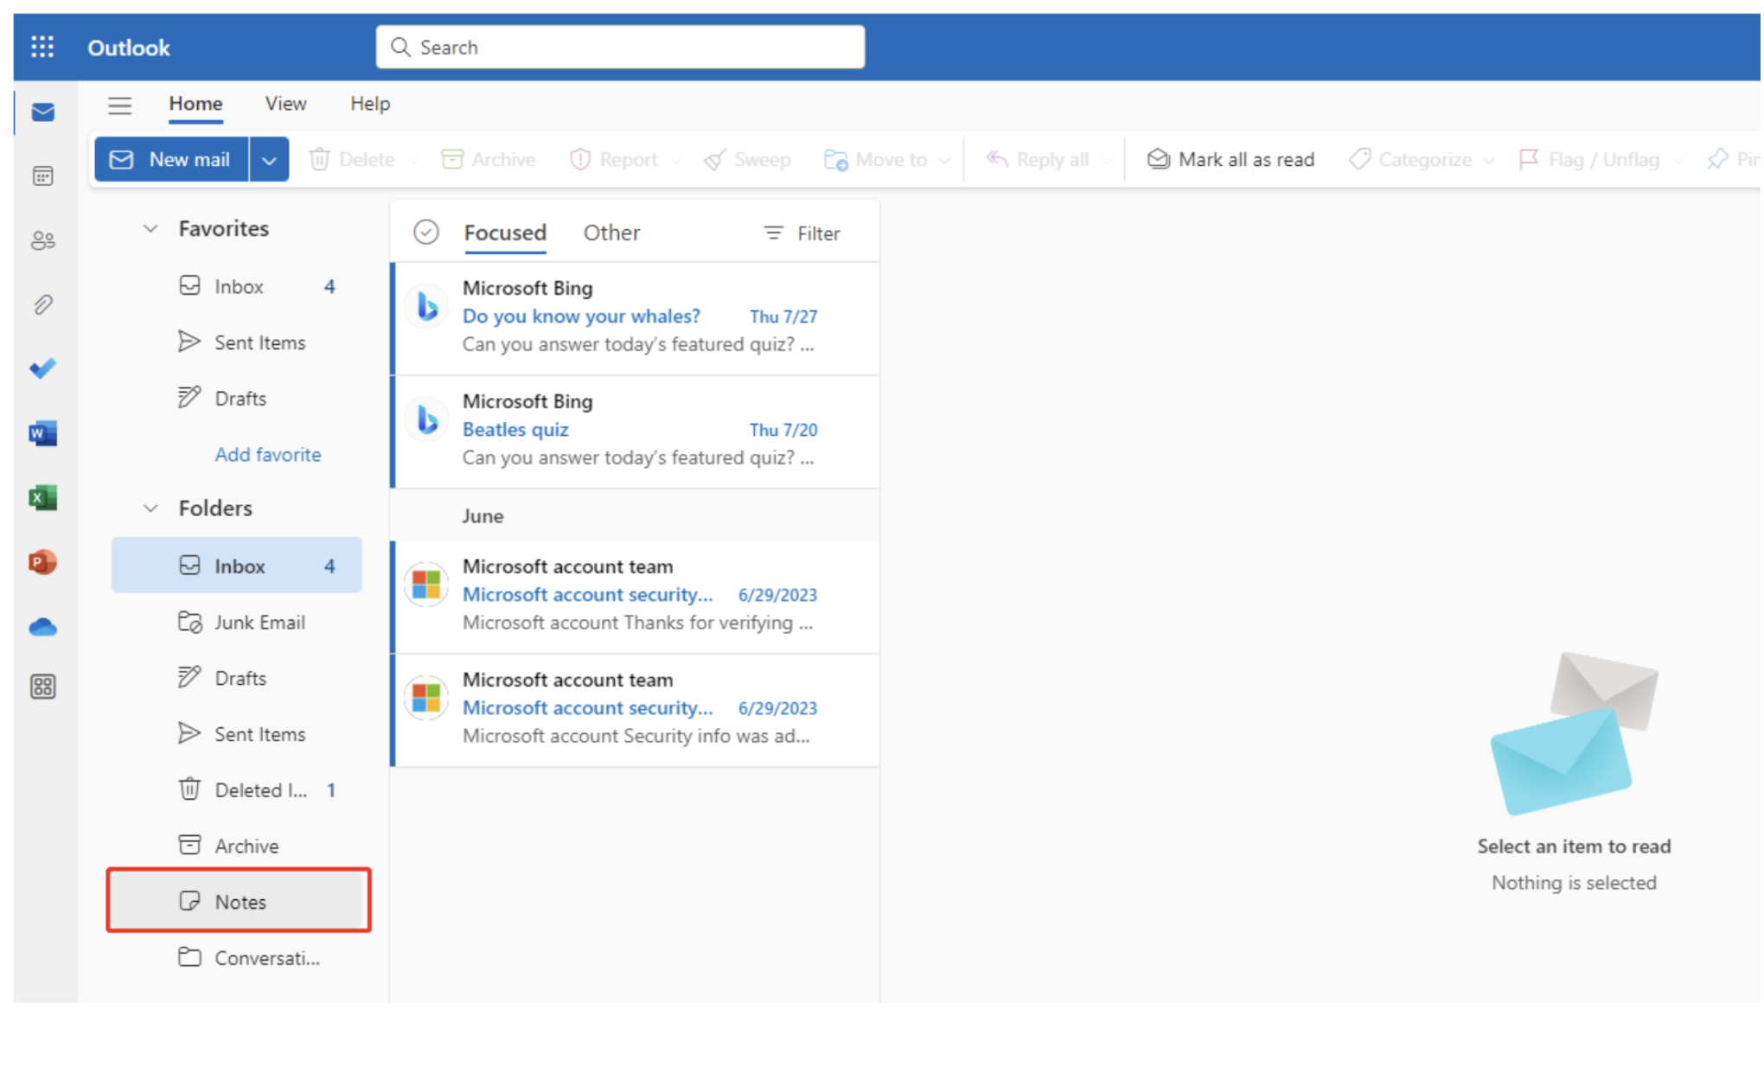Open the 'Do you know your whales?' email

point(636,318)
